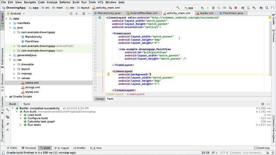
Task: Collapse all nodes in the Project panel
Action: 77,13
